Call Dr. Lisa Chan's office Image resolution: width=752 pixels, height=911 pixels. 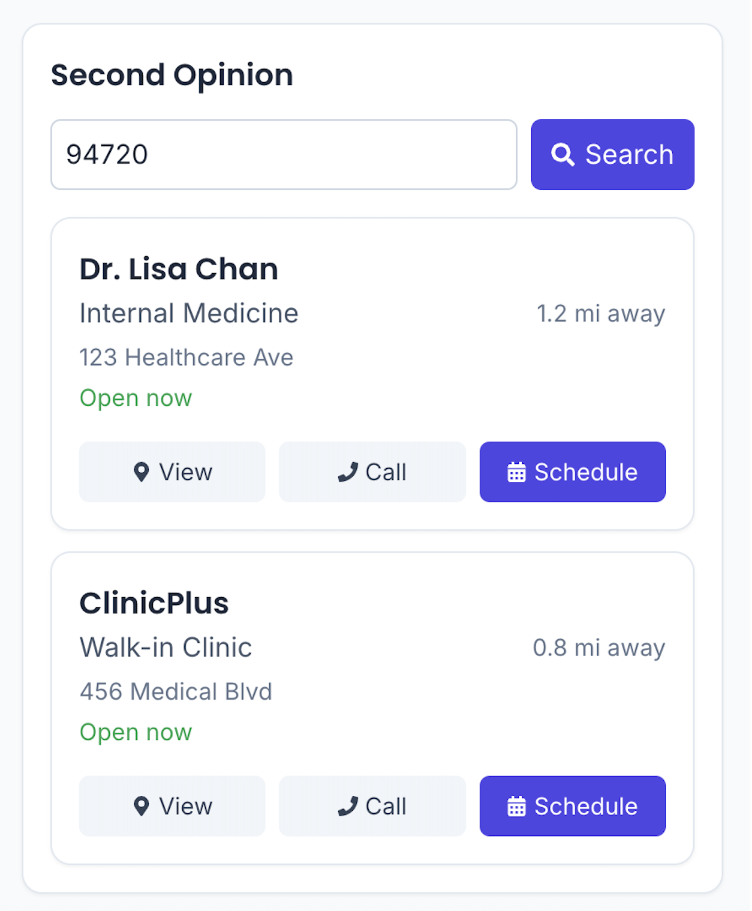pyautogui.click(x=372, y=472)
